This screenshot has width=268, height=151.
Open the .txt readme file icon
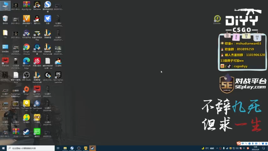click(48, 63)
